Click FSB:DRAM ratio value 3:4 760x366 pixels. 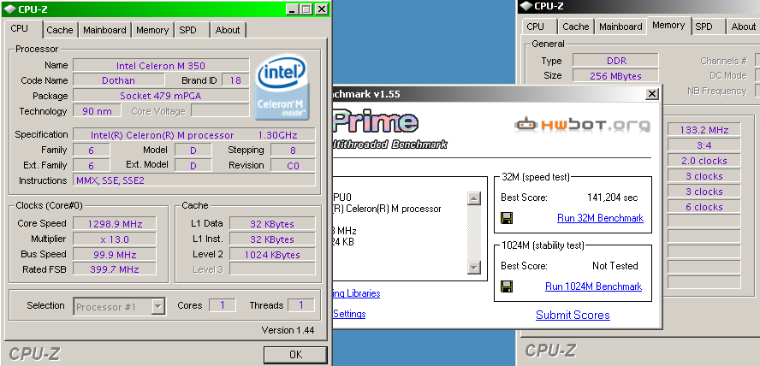[x=704, y=145]
